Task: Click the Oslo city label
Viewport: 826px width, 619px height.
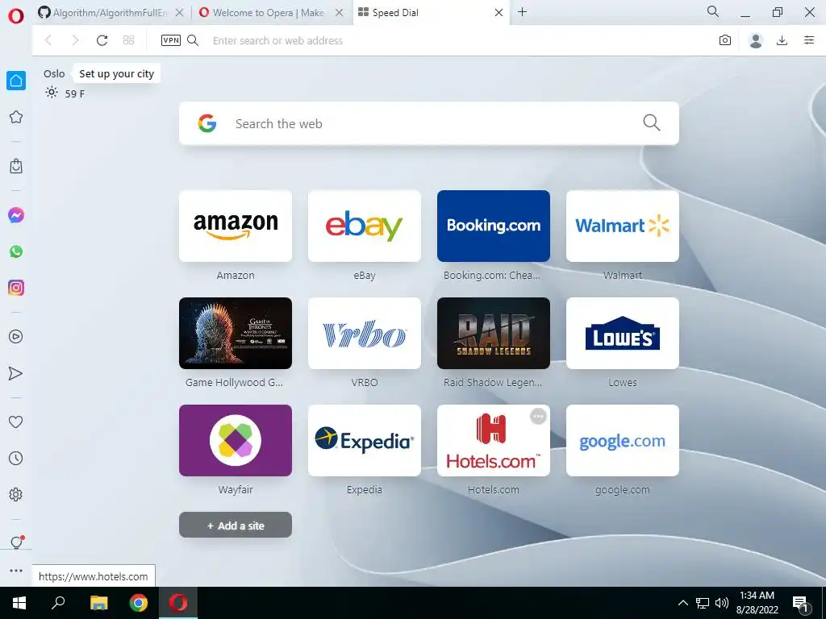Action: (x=54, y=73)
